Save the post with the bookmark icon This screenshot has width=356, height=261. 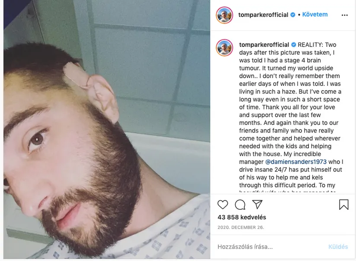coord(344,204)
